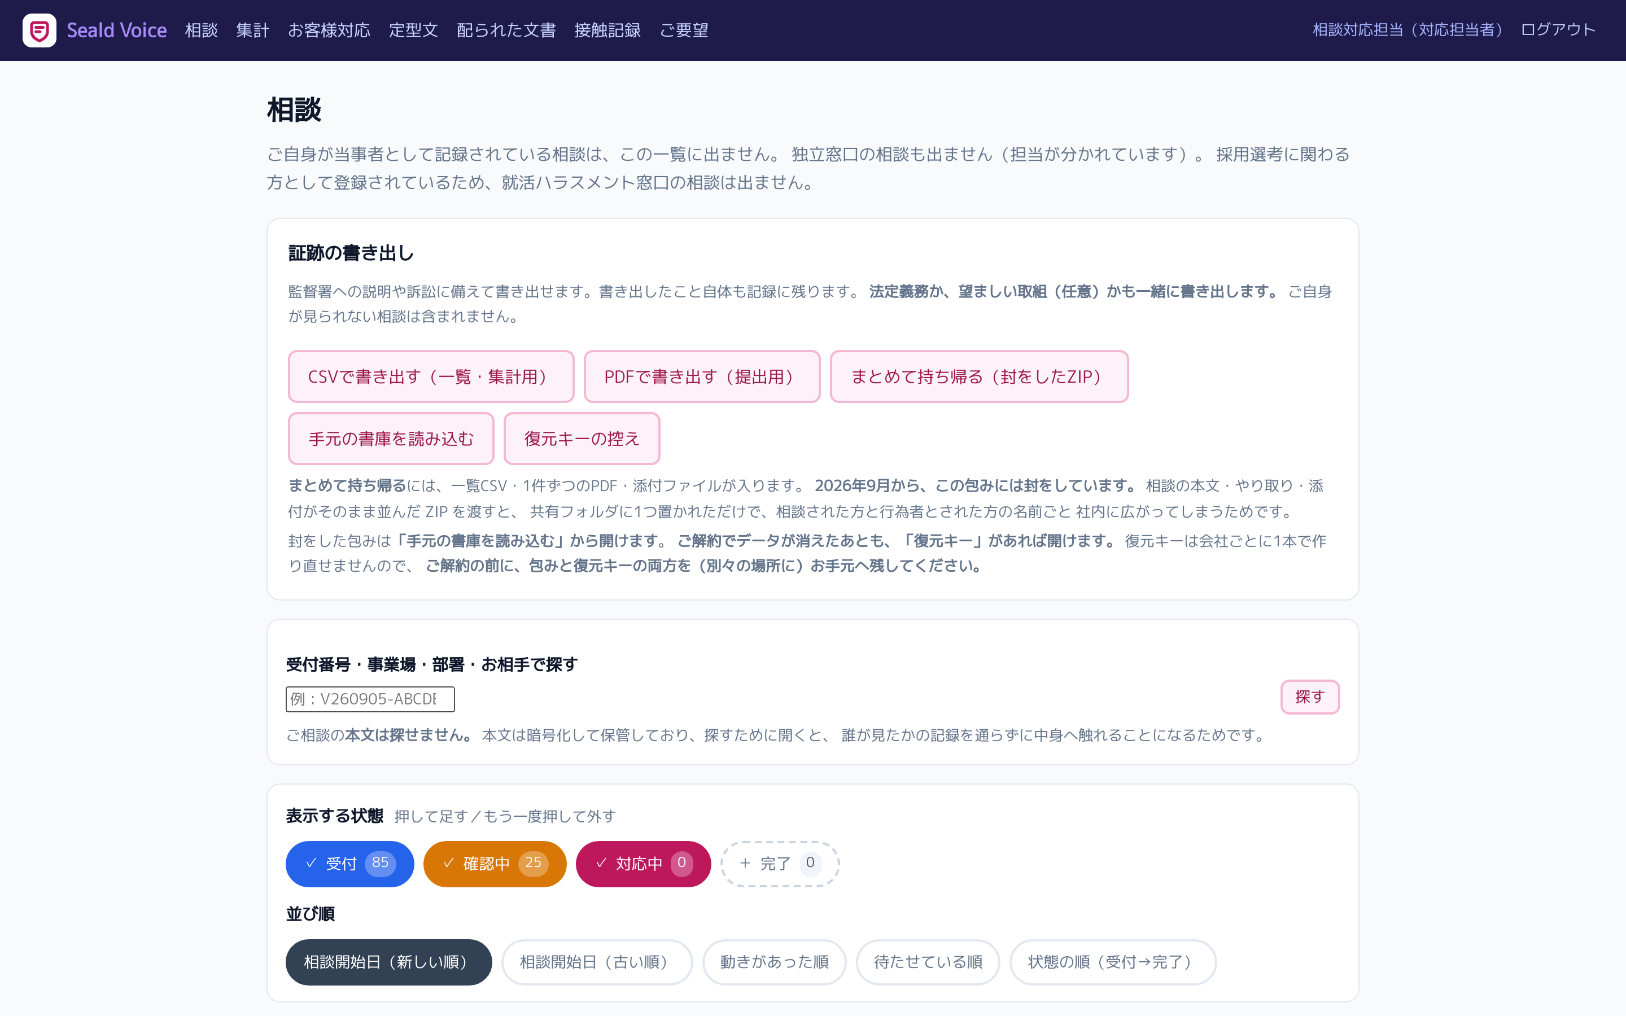Go to お客様対応 in the navigation bar
This screenshot has width=1626, height=1016.
(x=329, y=30)
